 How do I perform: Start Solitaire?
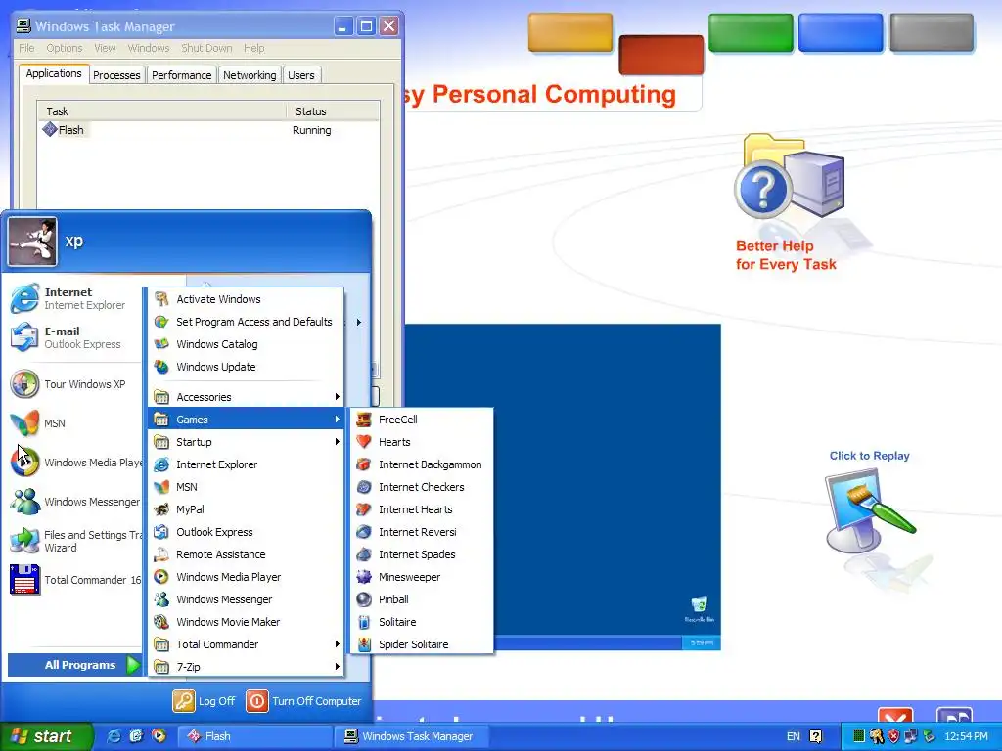coord(422,622)
